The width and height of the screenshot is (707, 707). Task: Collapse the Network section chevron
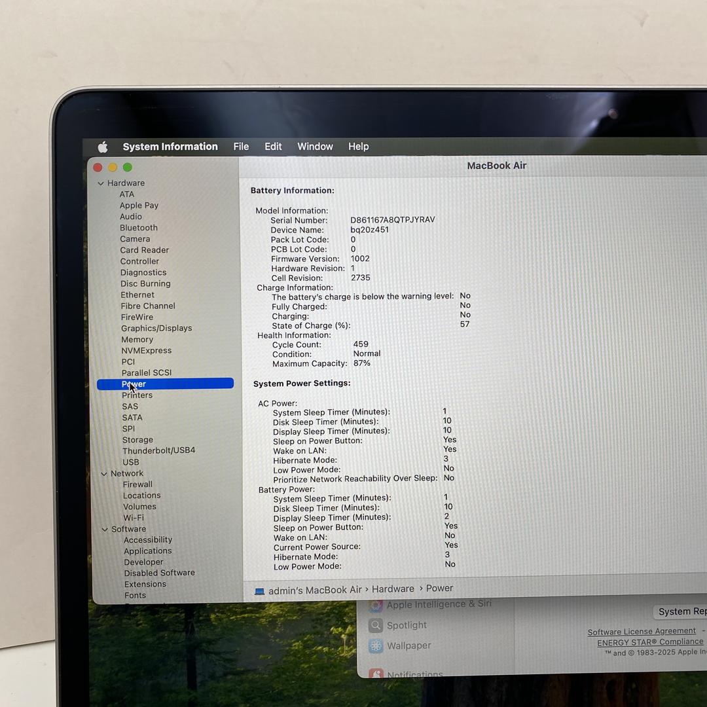104,474
